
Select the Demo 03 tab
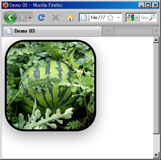click(x=52, y=31)
